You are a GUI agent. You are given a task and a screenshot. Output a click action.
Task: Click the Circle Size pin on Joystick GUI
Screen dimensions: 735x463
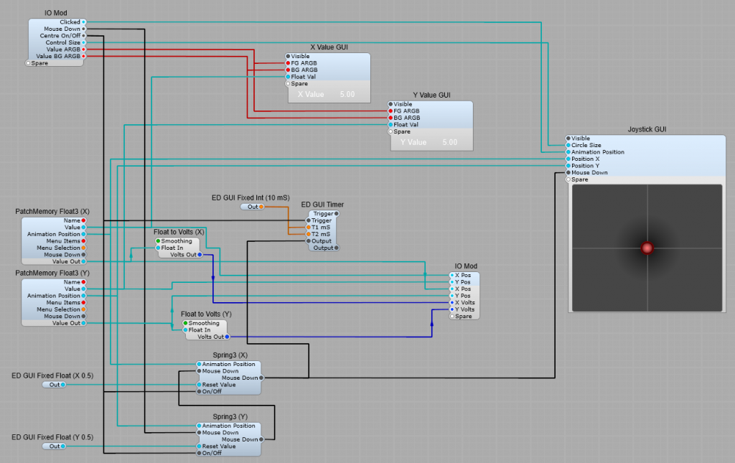coord(568,145)
